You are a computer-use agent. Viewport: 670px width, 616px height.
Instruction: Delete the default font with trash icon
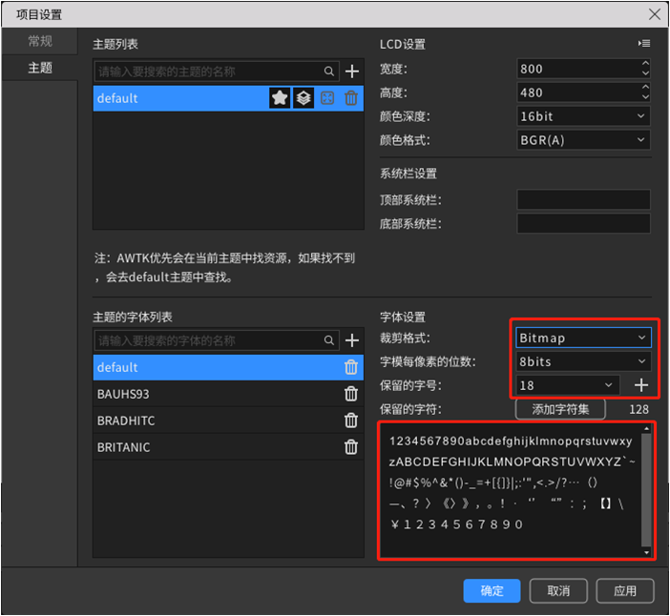coord(351,367)
